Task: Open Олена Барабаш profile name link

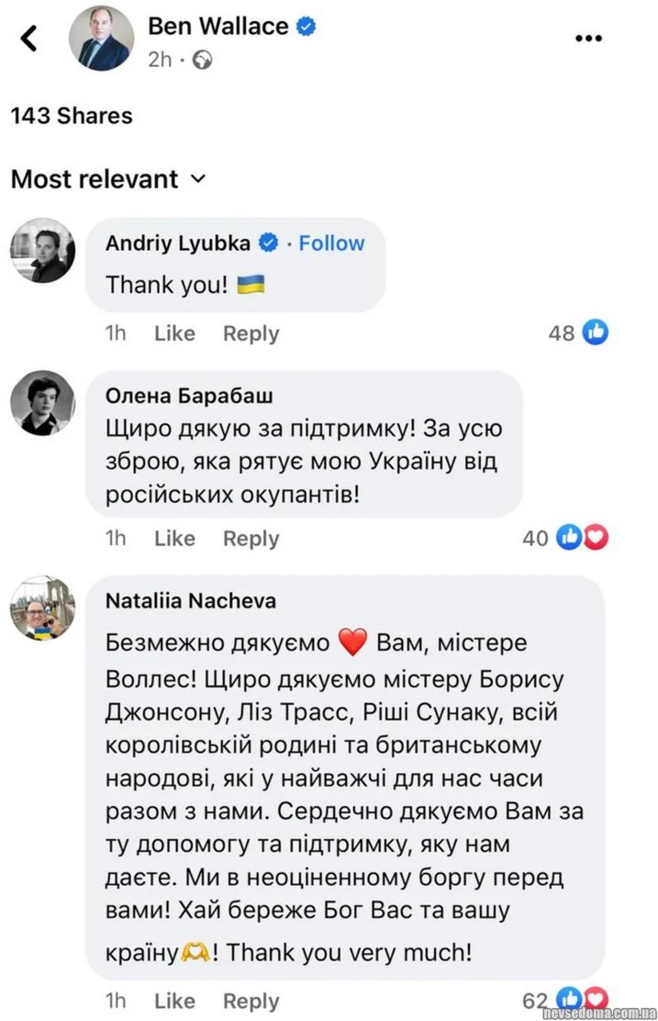Action: [x=190, y=395]
